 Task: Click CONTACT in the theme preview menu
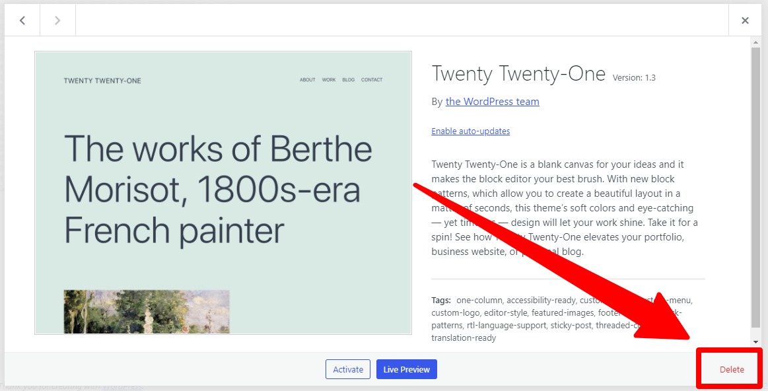point(372,80)
